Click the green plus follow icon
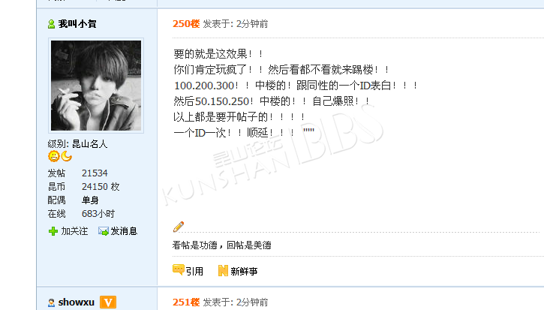Screen dimensions: 544x310 [x=53, y=231]
